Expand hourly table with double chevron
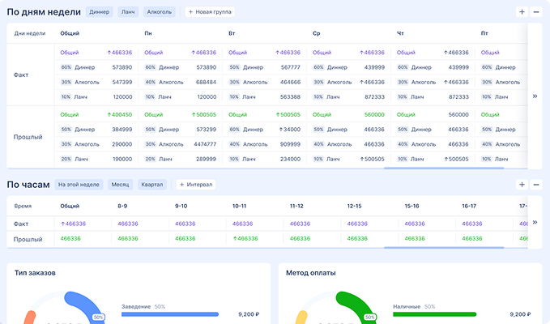550x324 pixels. tap(535, 223)
